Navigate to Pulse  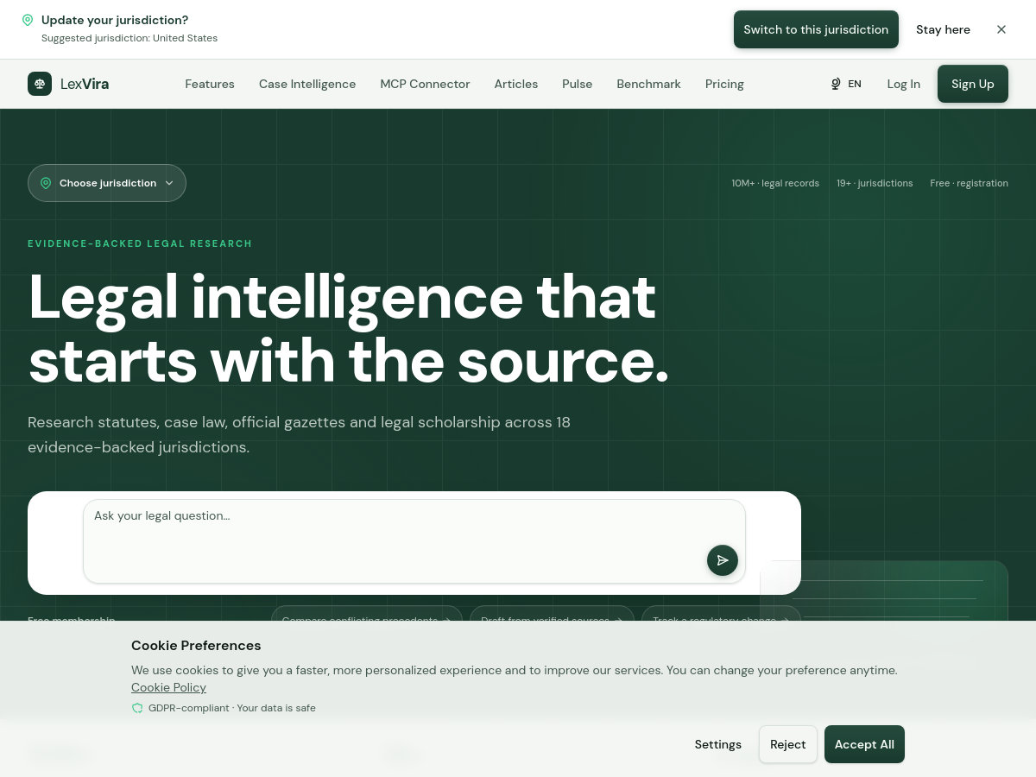pos(578,84)
